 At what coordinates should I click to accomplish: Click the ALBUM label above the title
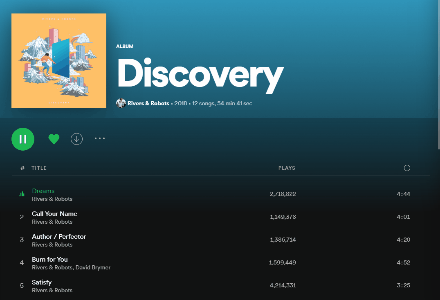(x=125, y=46)
